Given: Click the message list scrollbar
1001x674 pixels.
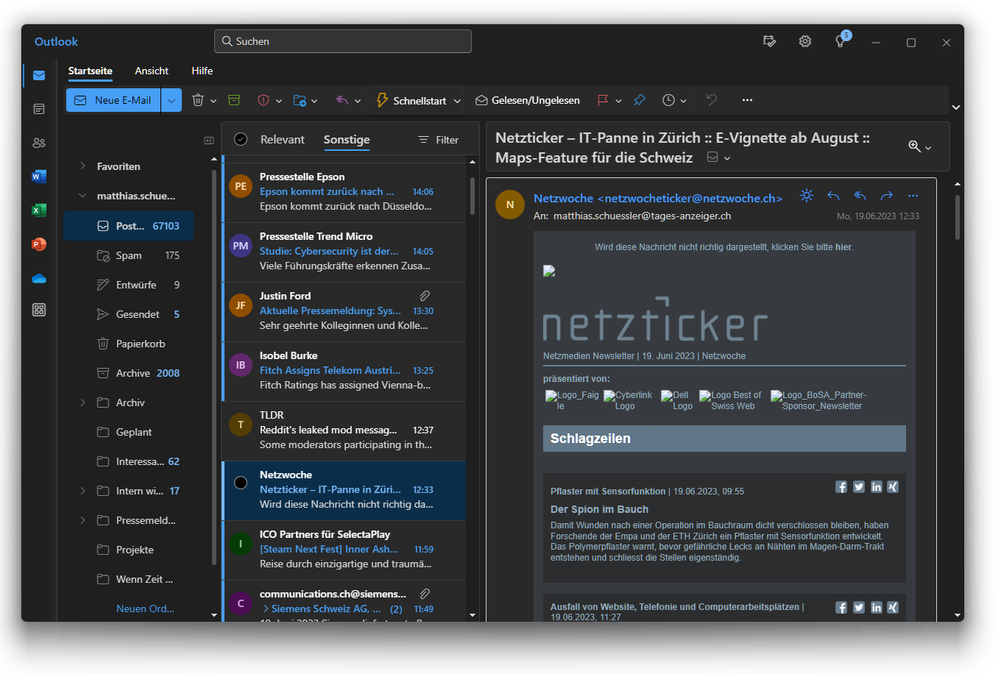Looking at the screenshot, I should [x=473, y=195].
